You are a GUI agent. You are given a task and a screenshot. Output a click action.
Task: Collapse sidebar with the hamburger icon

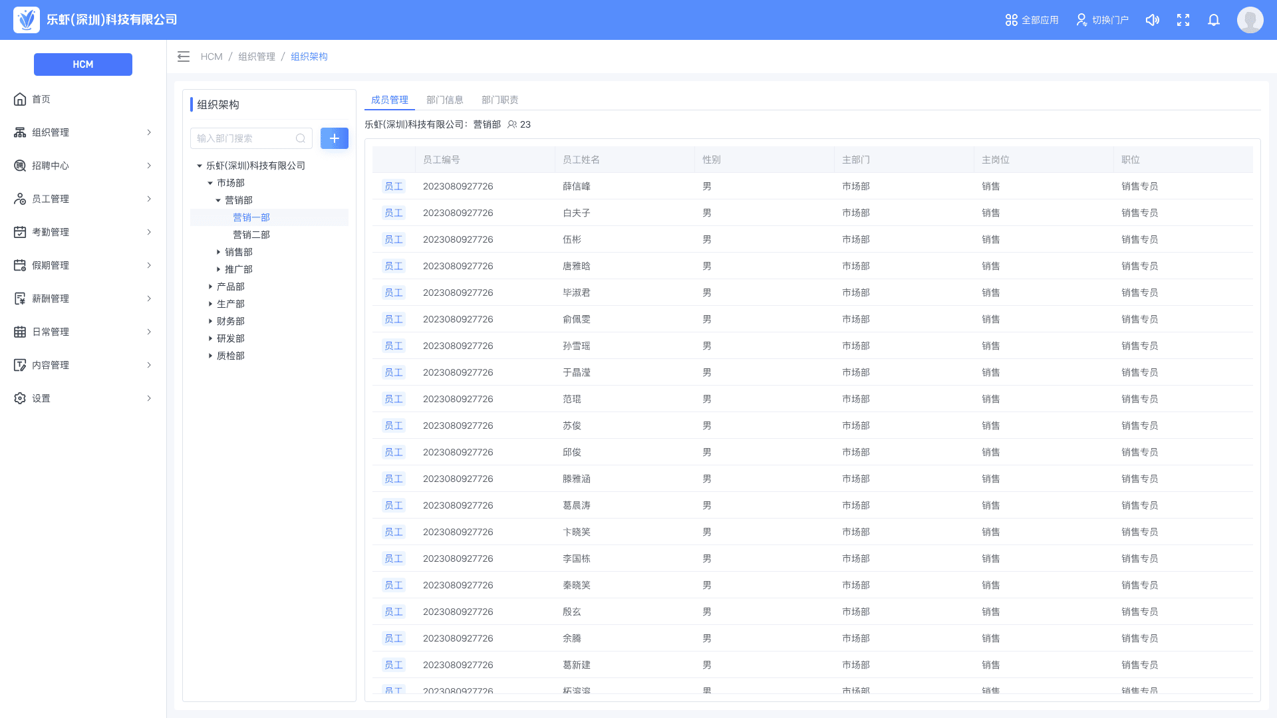point(184,57)
